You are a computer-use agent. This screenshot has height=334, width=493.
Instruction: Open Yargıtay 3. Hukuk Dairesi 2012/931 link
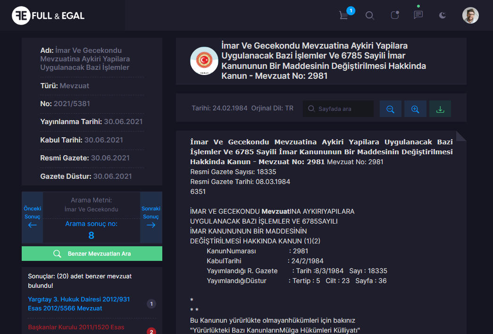point(79,304)
